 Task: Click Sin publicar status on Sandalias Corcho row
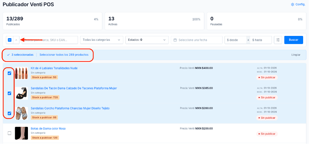click(267, 118)
